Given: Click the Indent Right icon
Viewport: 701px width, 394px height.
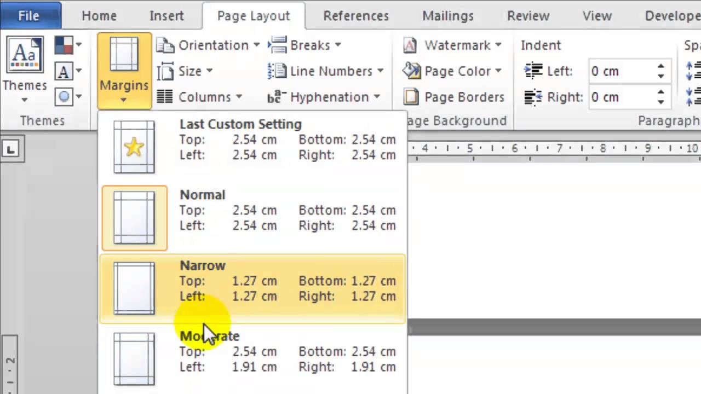Looking at the screenshot, I should coord(533,97).
